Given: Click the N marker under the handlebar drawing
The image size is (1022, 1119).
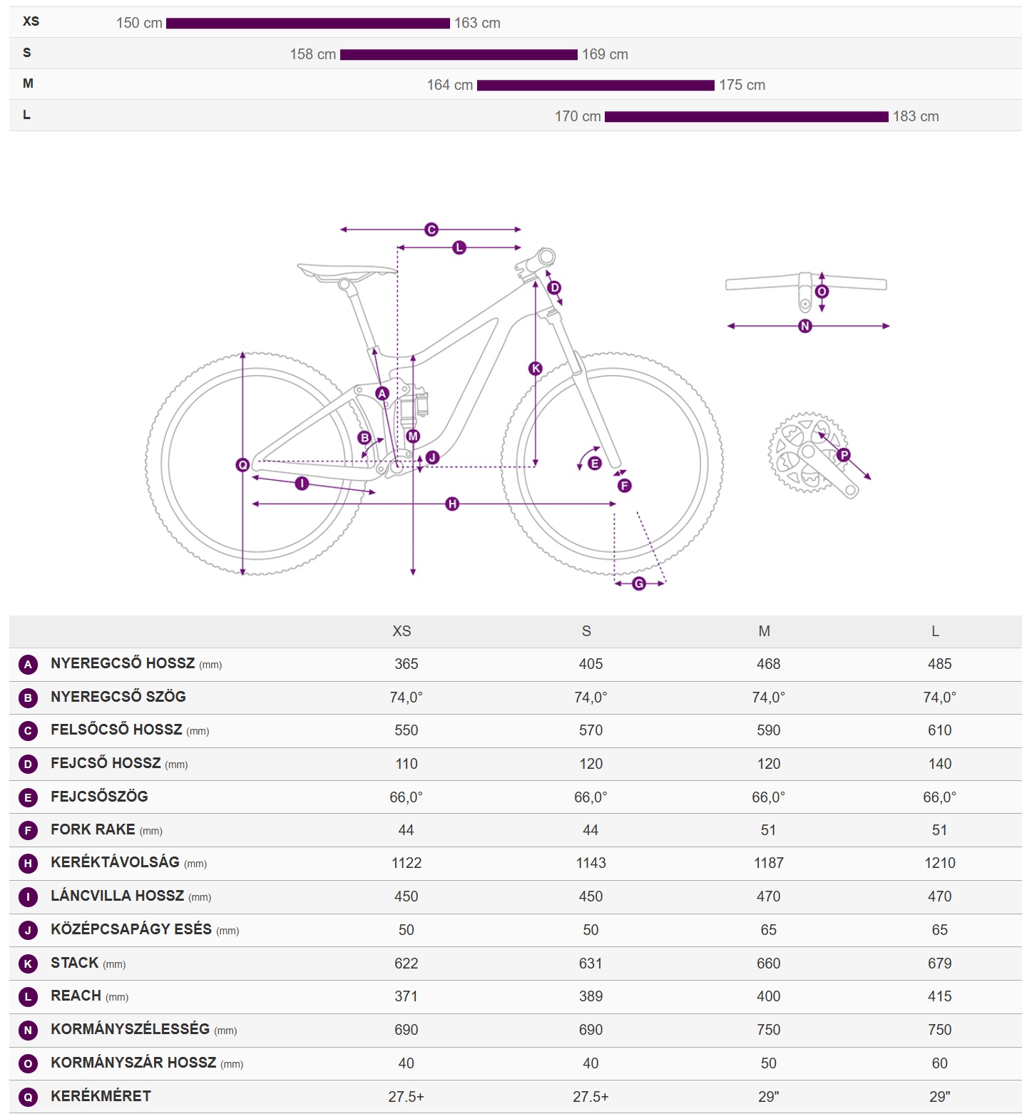Looking at the screenshot, I should pyautogui.click(x=805, y=326).
